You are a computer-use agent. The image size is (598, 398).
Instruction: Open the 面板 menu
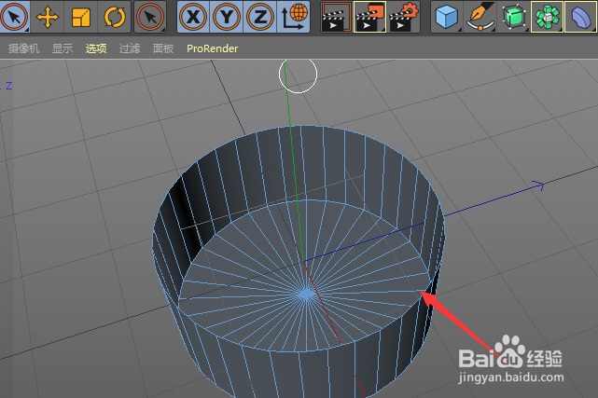[x=163, y=48]
